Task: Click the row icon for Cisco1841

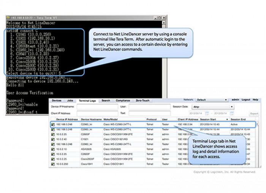Action: coord(53,164)
